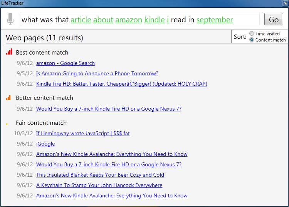This screenshot has width=289, height=207.
Task: Click the yellow Fair content match icon
Action: (x=7, y=124)
